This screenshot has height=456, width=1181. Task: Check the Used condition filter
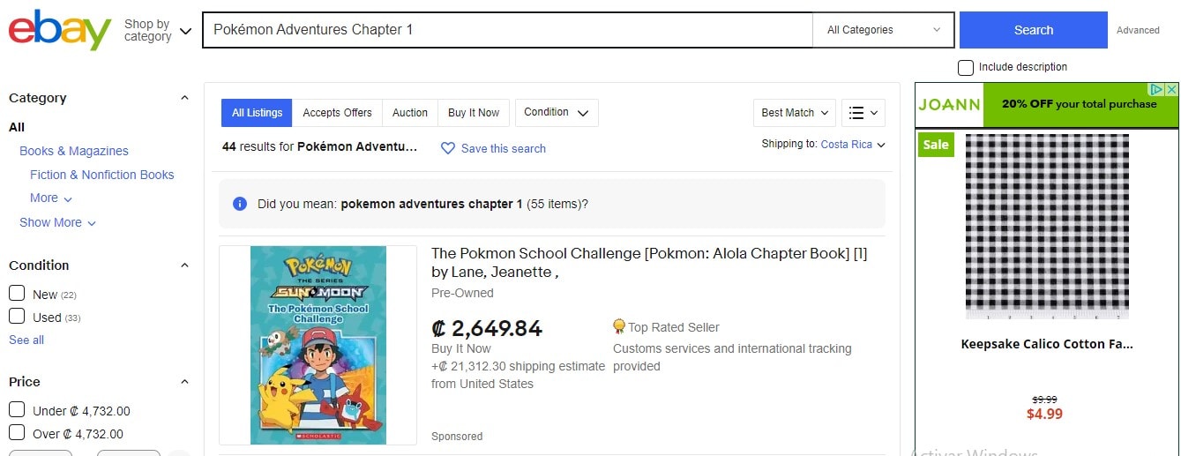coord(17,317)
